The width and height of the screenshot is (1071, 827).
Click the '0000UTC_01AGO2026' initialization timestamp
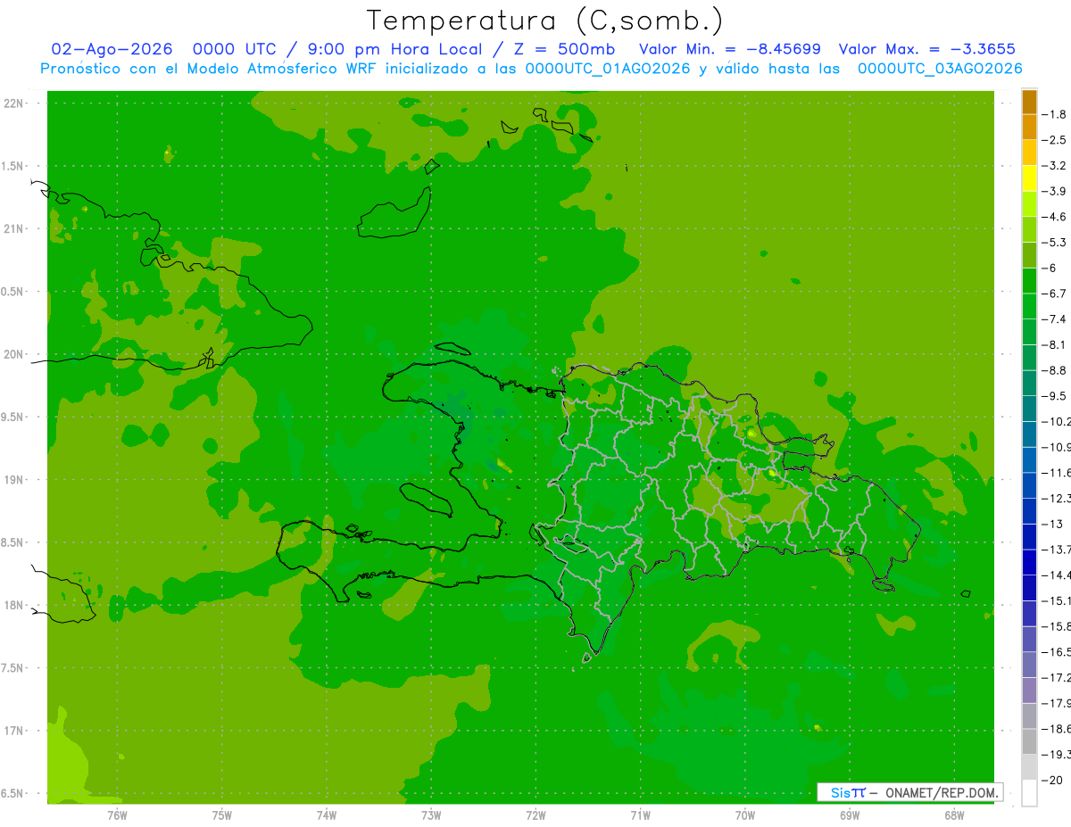pos(608,69)
